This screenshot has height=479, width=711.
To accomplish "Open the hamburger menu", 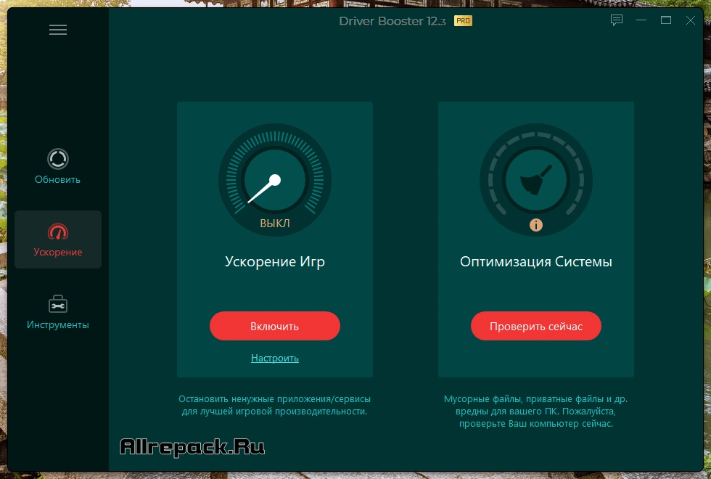I will pyautogui.click(x=58, y=30).
